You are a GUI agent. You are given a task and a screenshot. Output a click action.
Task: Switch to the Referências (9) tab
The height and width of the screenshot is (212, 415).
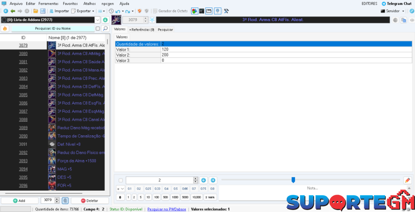point(142,29)
